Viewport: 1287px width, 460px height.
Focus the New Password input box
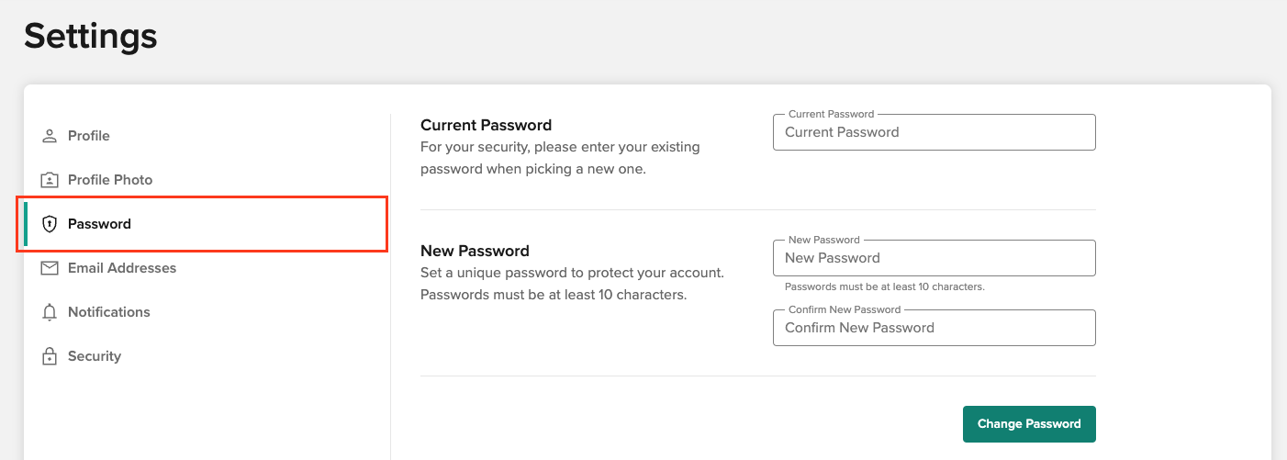[x=934, y=258]
